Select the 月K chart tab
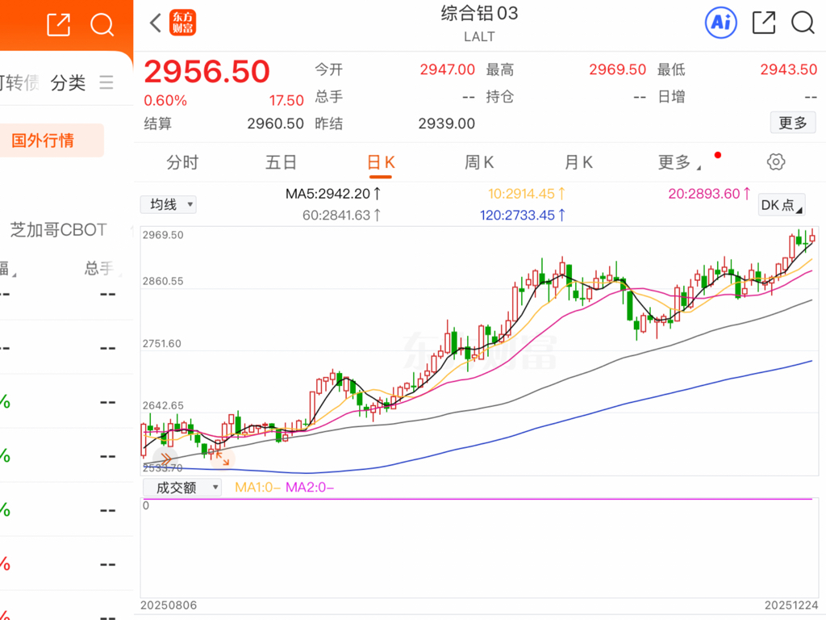Viewport: 826px width, 620px height. (x=578, y=162)
